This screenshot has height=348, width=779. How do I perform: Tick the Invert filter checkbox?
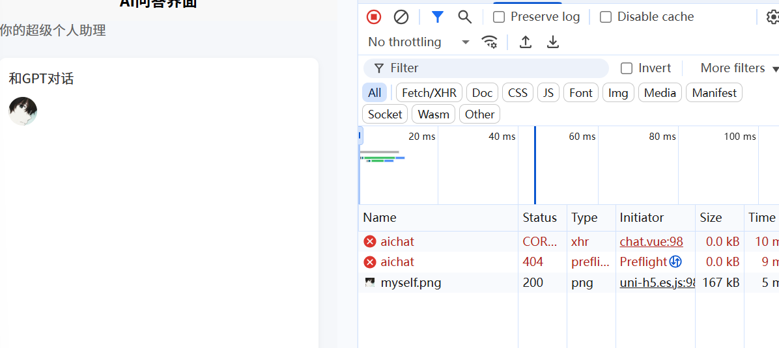click(x=627, y=68)
